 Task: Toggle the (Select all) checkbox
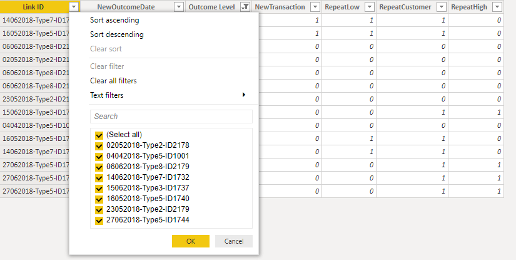click(x=99, y=135)
